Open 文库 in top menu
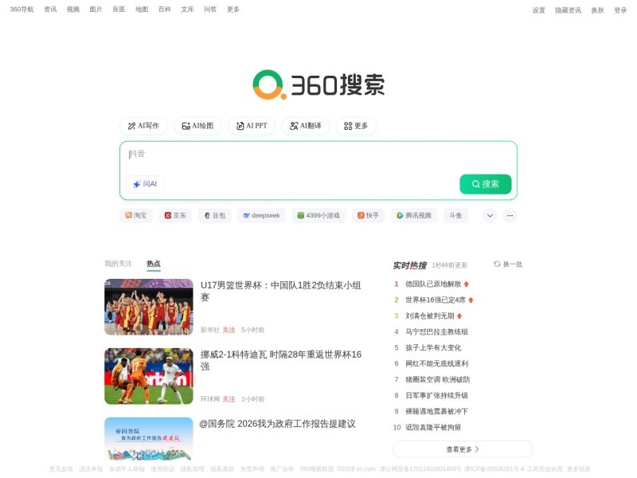This screenshot has width=637, height=478. 187,10
